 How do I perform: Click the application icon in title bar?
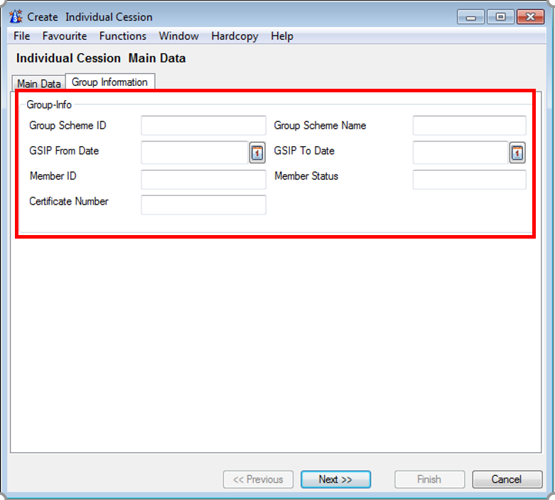point(16,17)
